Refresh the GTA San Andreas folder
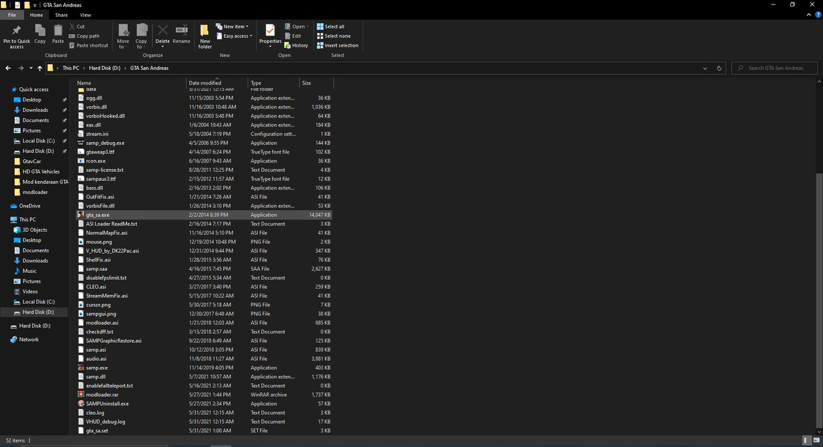Screen dimensions: 823x447 [719, 68]
